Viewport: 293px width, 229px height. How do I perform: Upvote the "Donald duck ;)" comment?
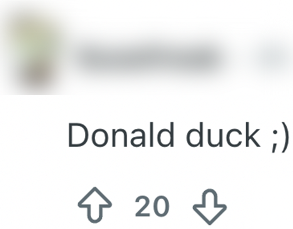click(x=95, y=206)
